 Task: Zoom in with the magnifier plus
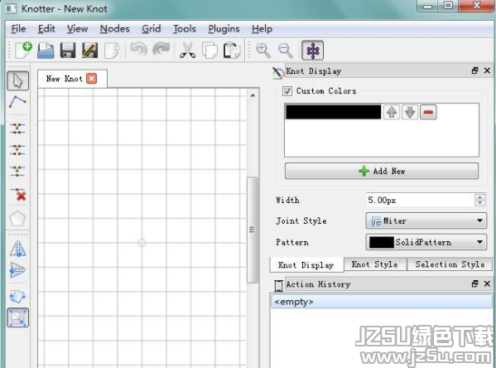(x=262, y=50)
